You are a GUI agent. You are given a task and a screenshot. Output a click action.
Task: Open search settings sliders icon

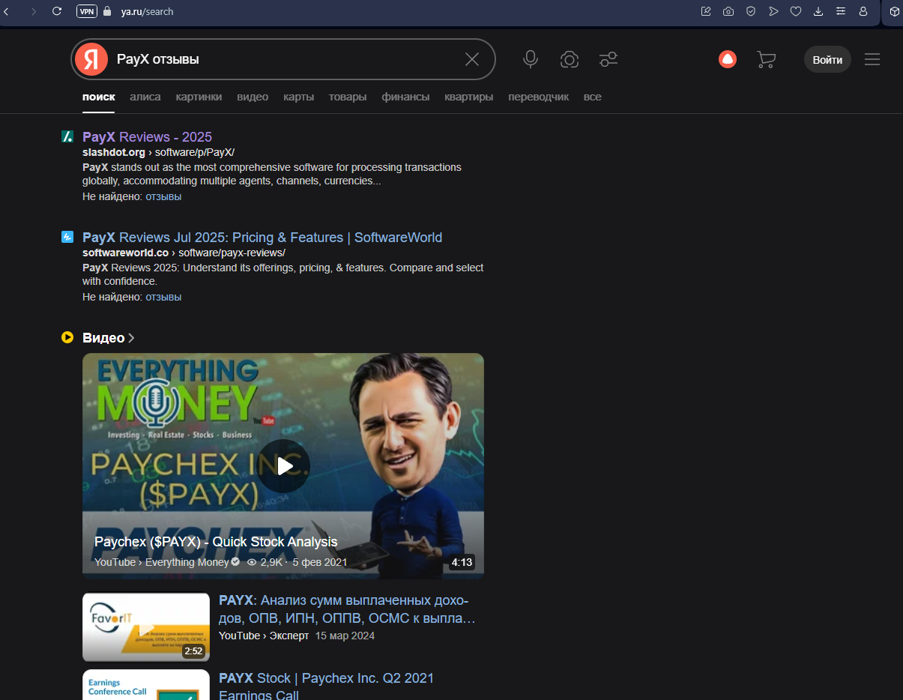608,59
